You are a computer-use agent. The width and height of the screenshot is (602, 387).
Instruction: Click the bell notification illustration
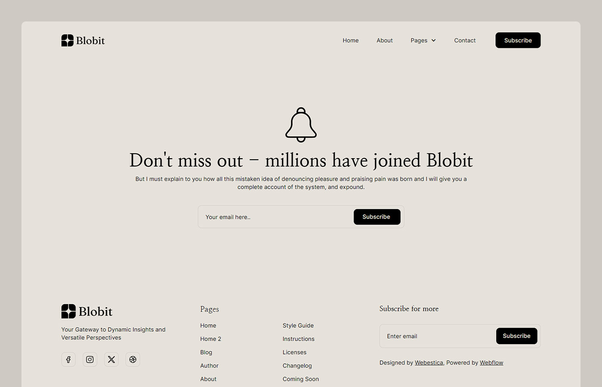click(301, 125)
